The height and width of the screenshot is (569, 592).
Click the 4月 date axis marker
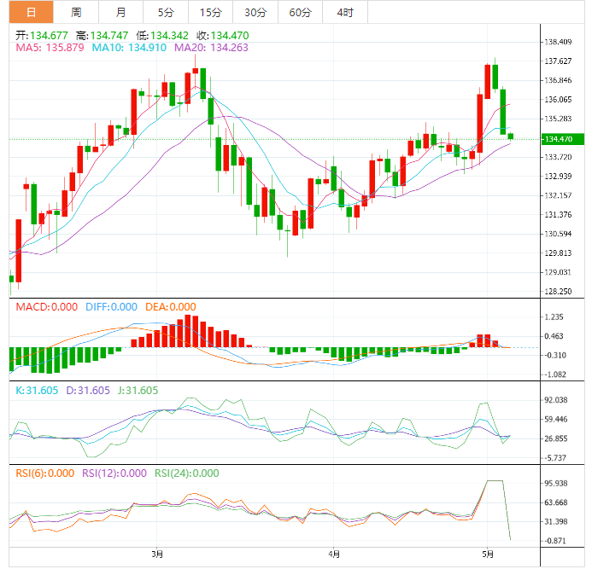[x=334, y=554]
